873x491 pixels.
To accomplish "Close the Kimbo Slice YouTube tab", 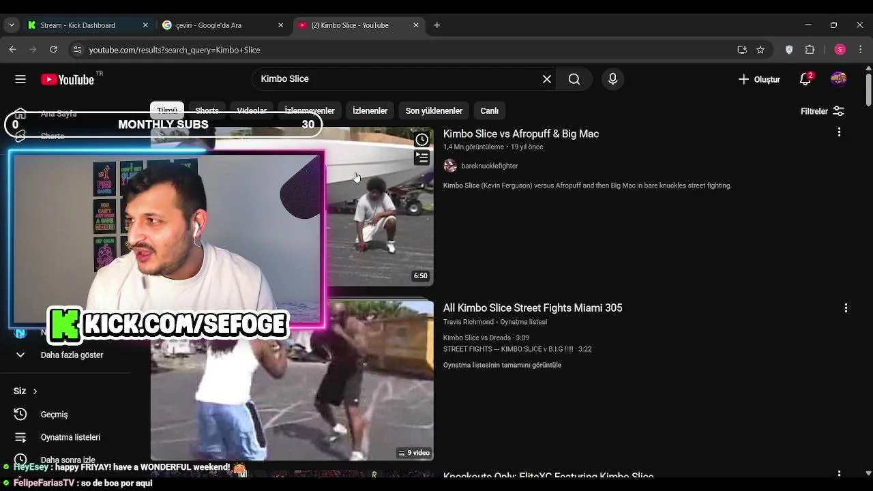I will [x=416, y=25].
